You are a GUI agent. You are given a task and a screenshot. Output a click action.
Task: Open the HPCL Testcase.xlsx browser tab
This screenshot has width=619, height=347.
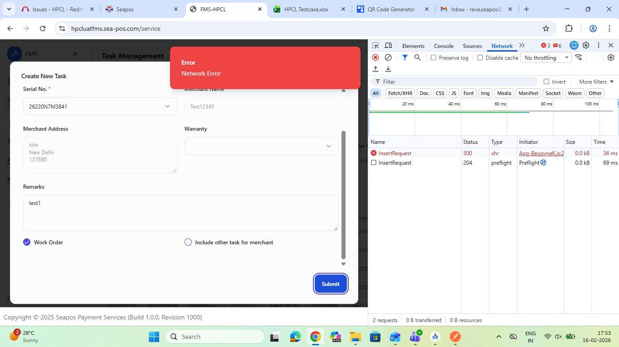[306, 9]
